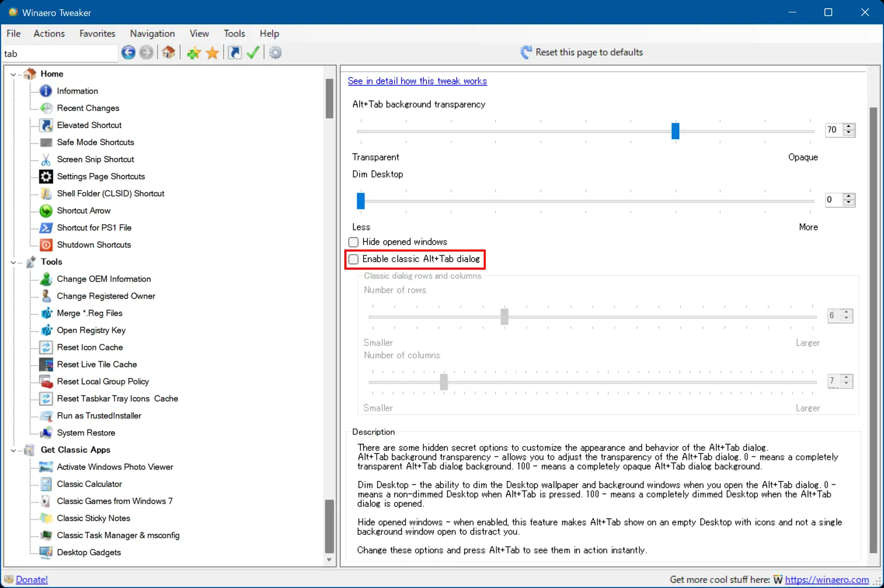Collapse the Home tree node

click(x=13, y=74)
